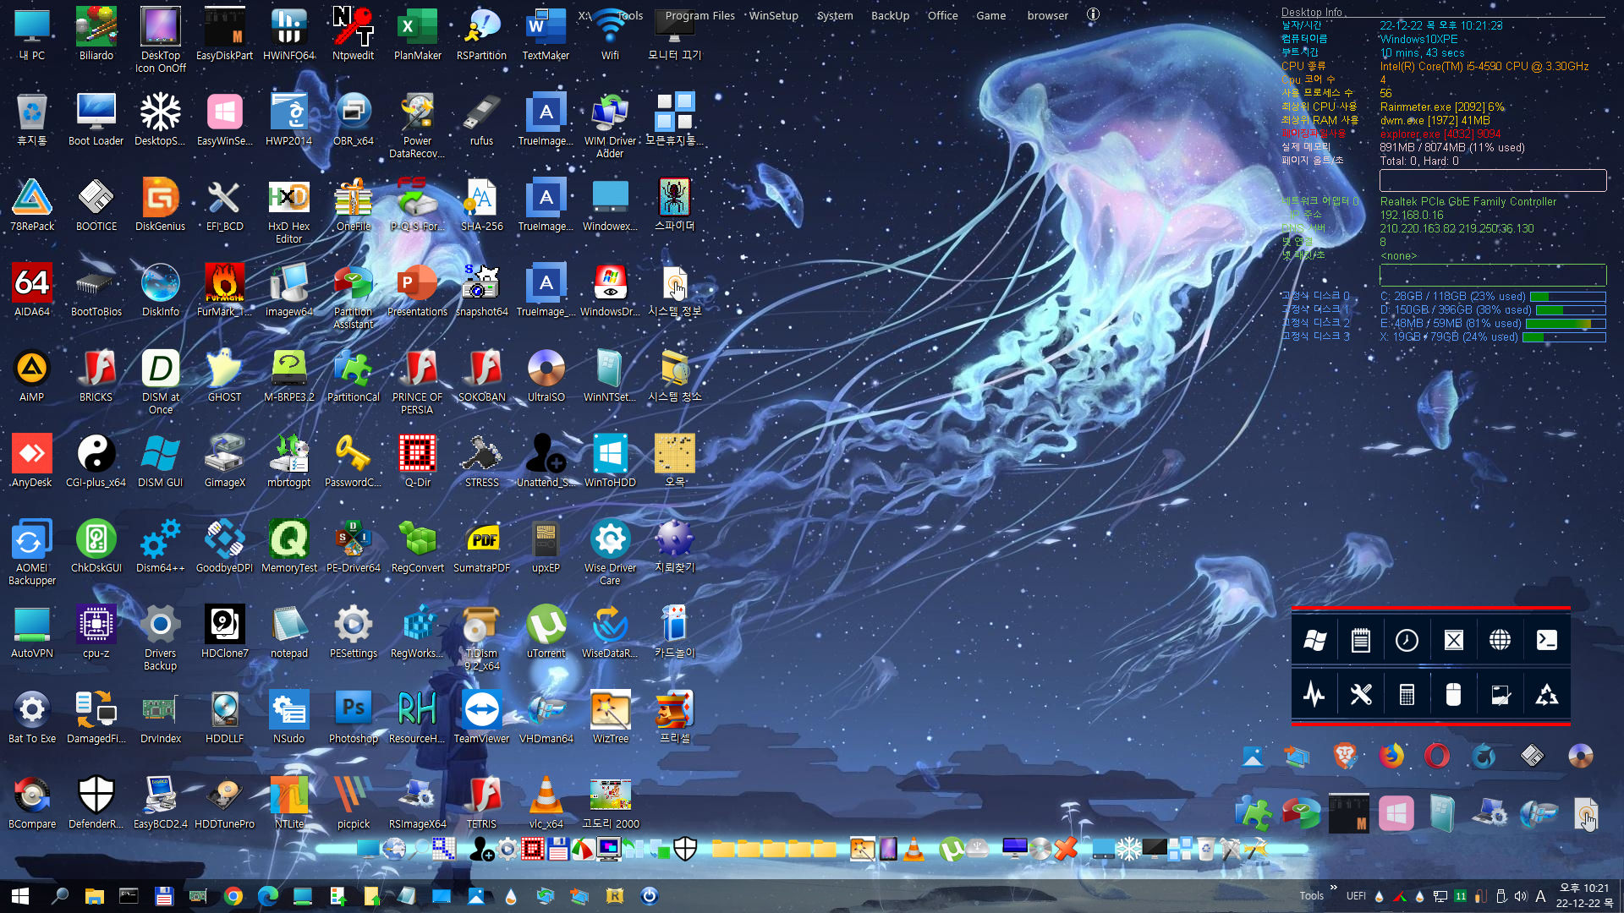Open taskbar search magnifier
1624x913 pixels.
[x=59, y=896]
